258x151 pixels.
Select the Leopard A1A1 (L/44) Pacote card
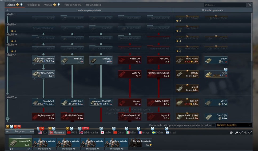(187, 117)
